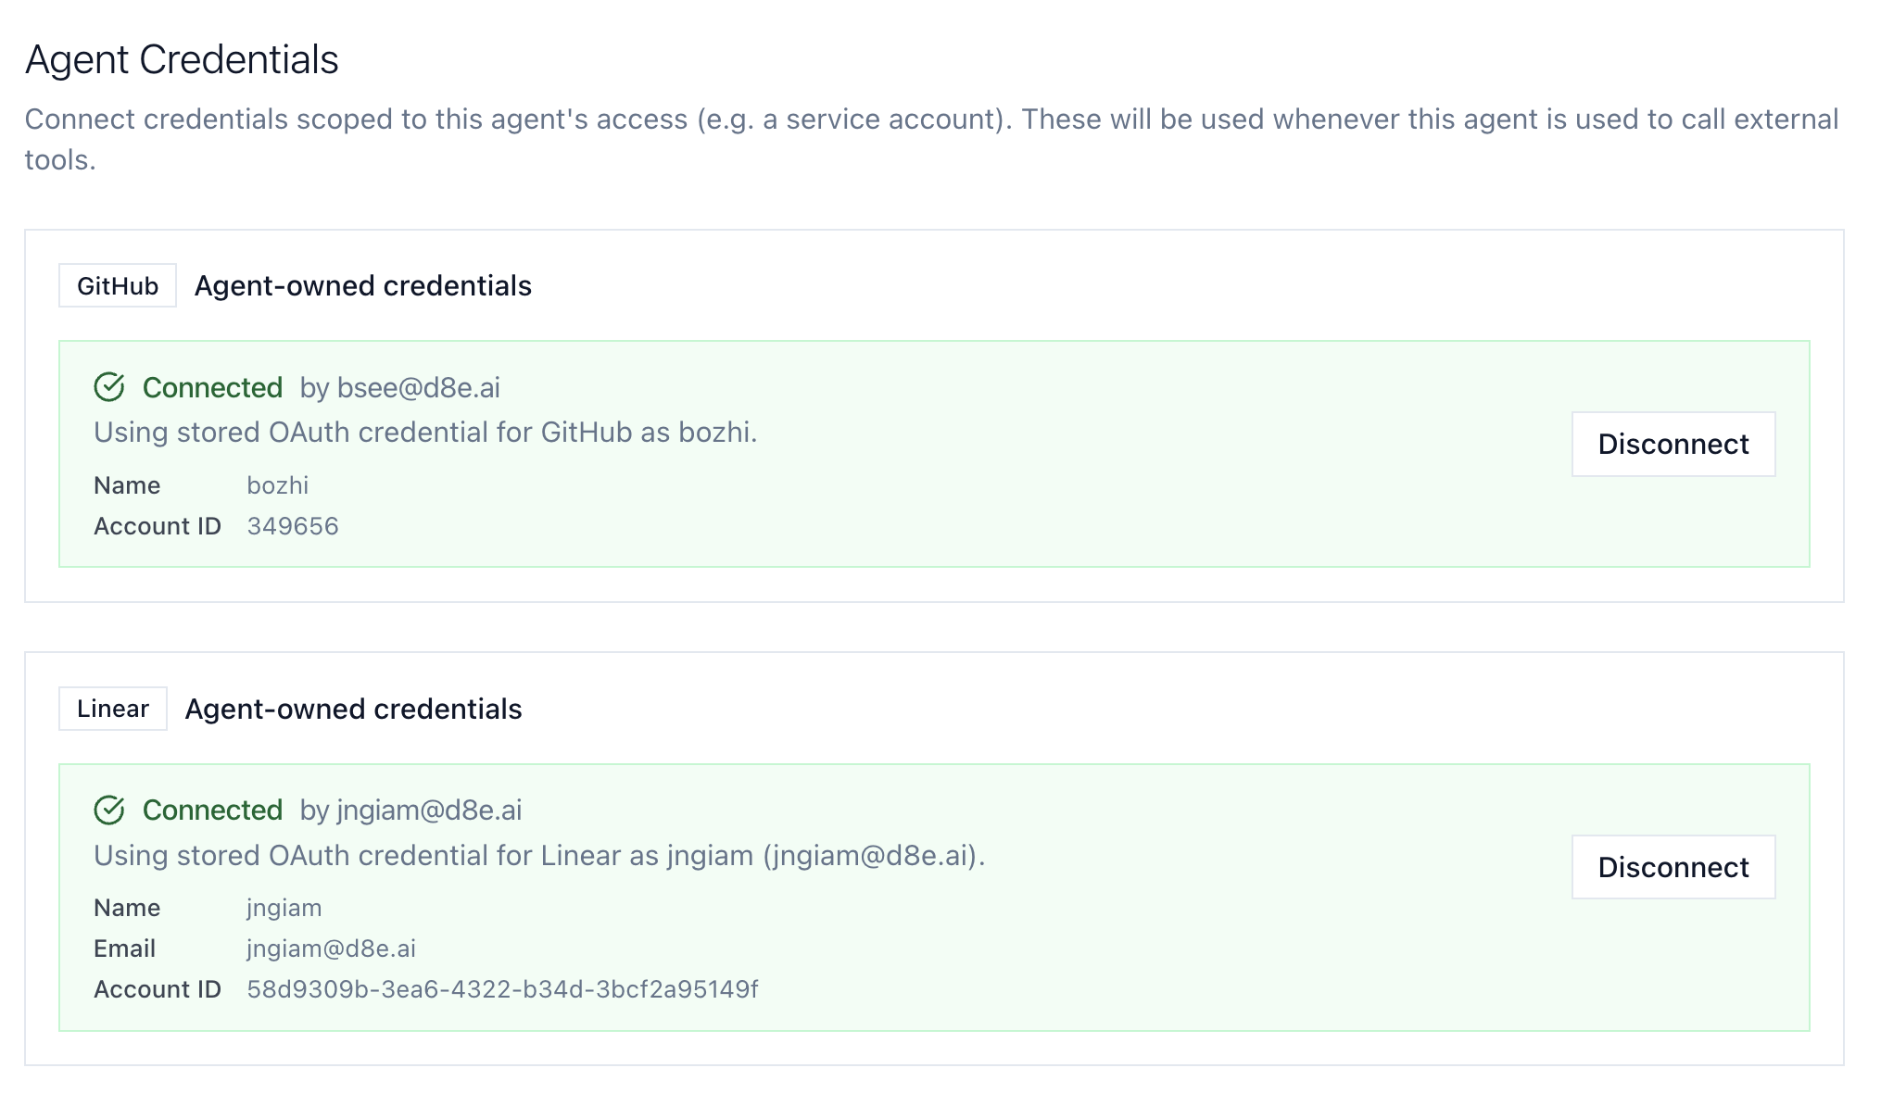Click the Linear provider badge

pos(113,709)
